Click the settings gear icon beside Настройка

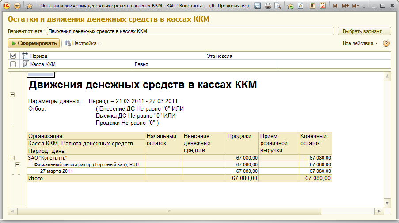tap(68, 43)
